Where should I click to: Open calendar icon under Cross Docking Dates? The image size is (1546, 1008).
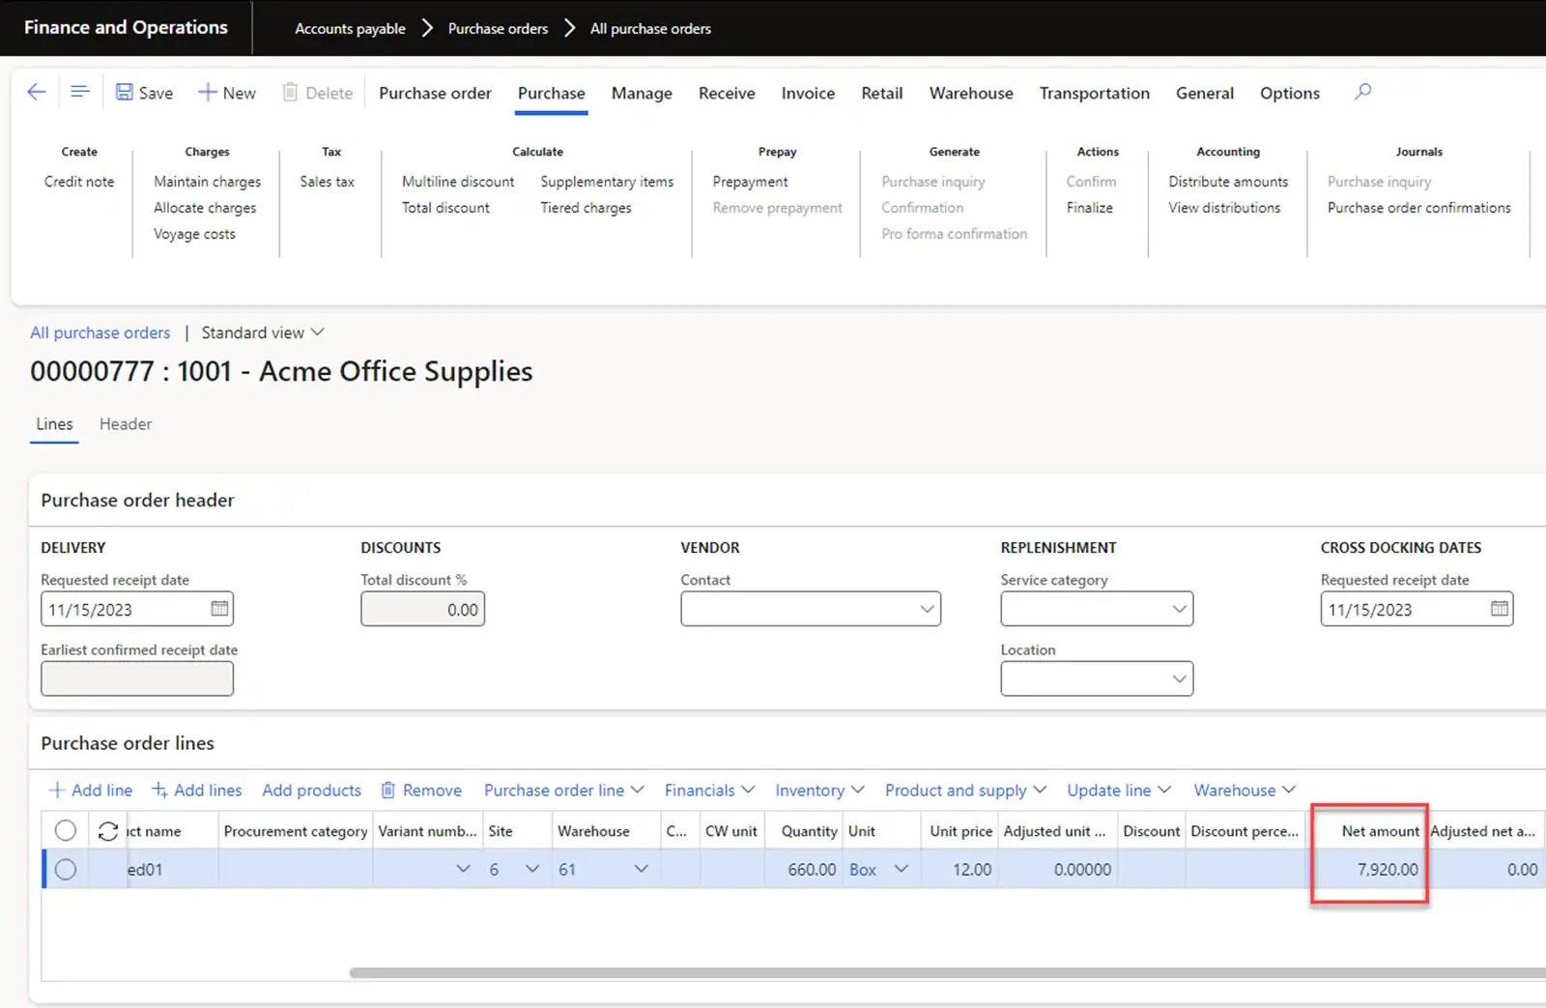tap(1499, 609)
